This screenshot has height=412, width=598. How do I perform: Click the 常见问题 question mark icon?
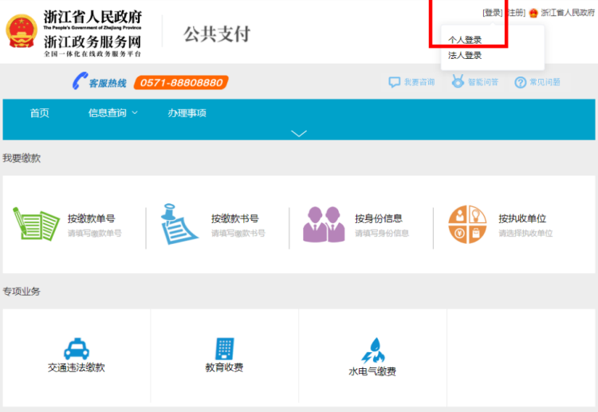click(x=521, y=82)
